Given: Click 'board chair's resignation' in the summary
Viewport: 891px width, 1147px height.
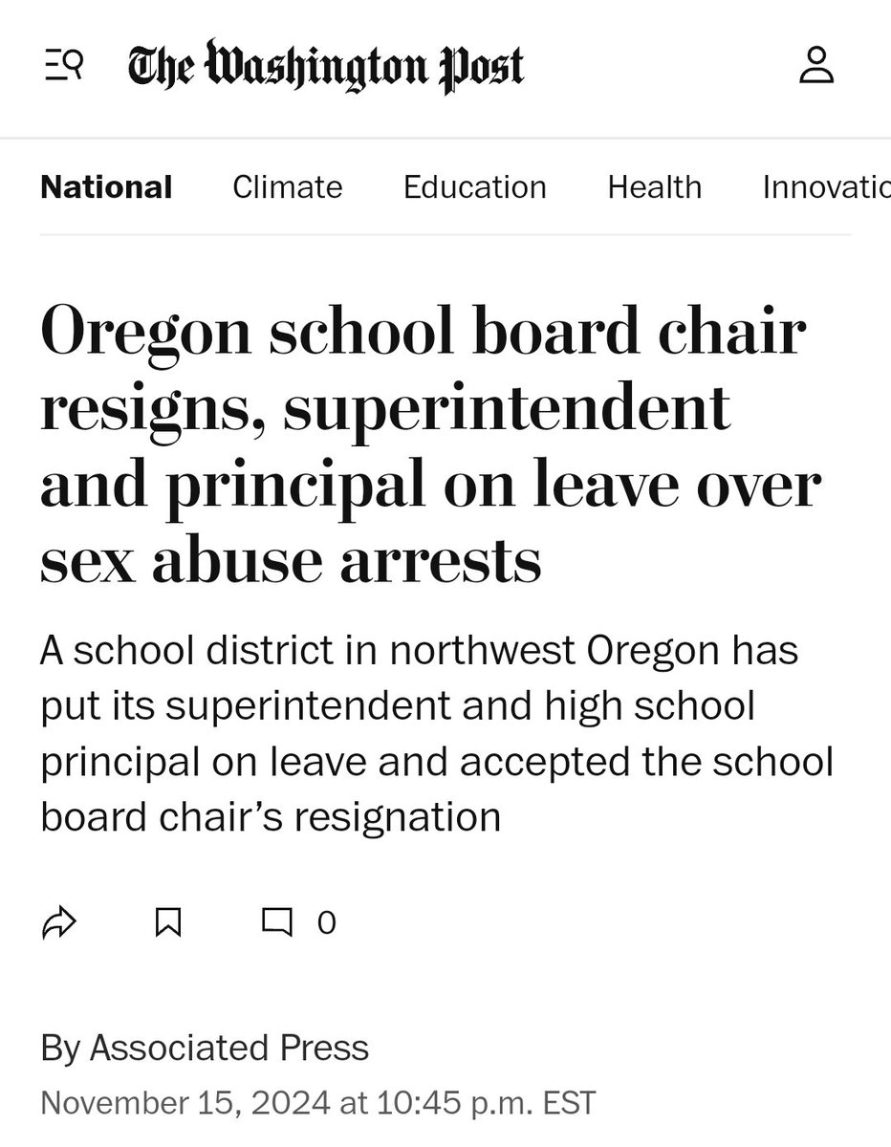Looking at the screenshot, I should 271,816.
